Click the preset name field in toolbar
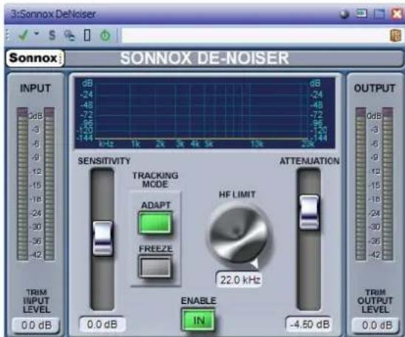This screenshot has width=405, height=337. pyautogui.click(x=254, y=35)
